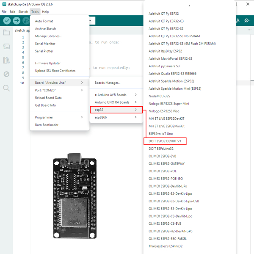Expand the Programmer submenu
This screenshot has height=254, width=254.
60,117
